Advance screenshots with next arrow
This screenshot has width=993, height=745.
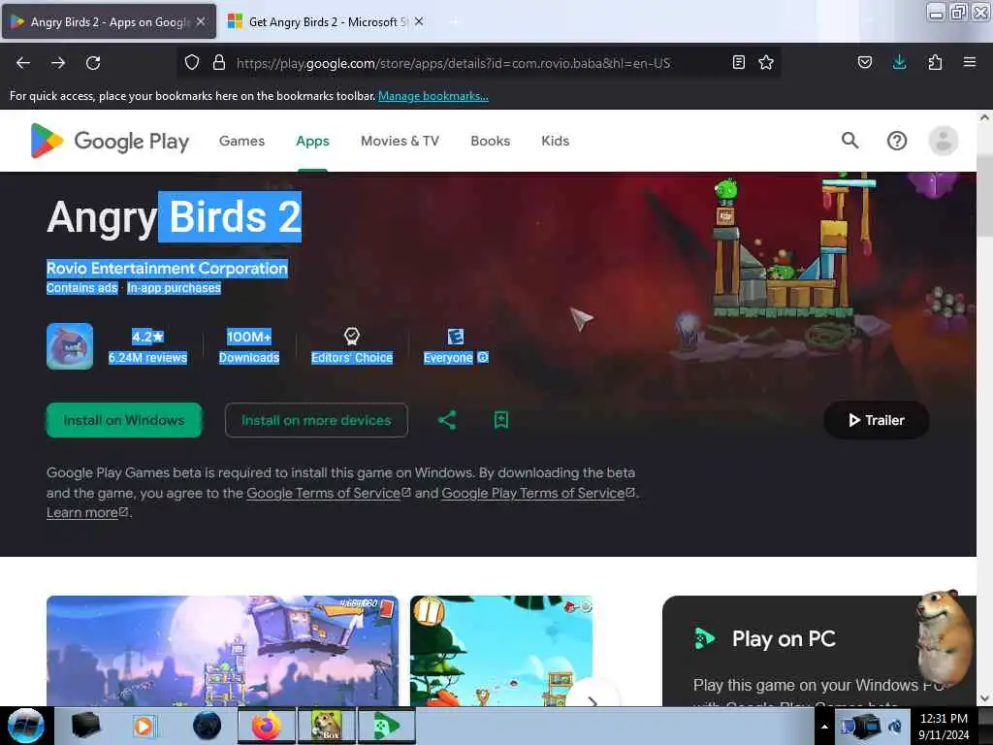(x=593, y=700)
